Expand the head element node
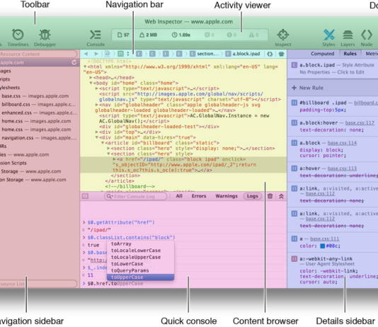This screenshot has height=327, width=378. 91,78
